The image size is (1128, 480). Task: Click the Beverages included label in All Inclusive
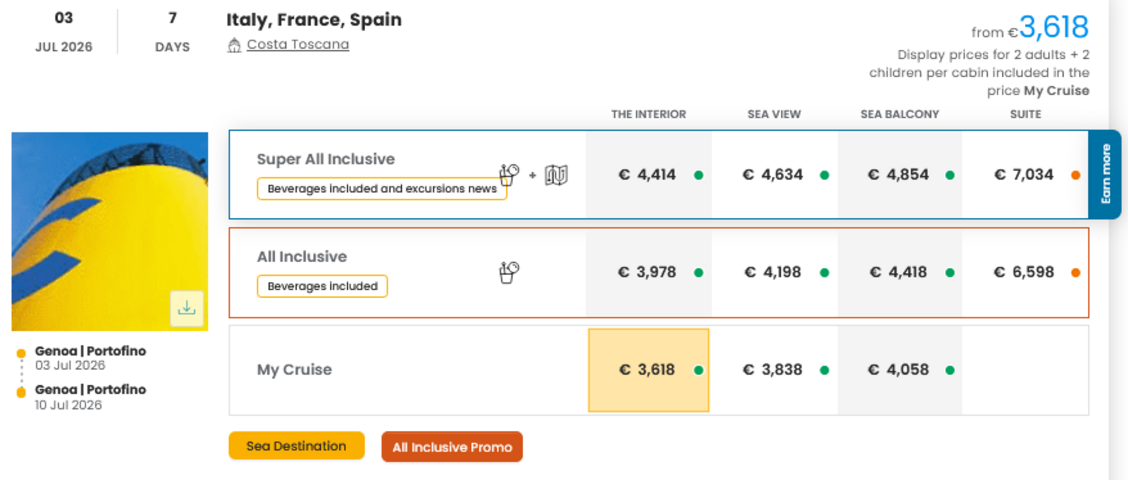(322, 286)
